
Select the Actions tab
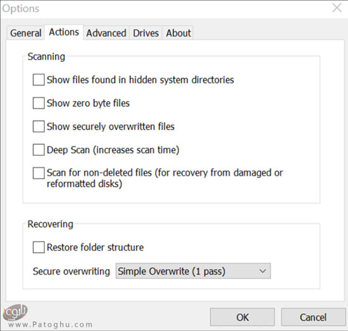(64, 32)
